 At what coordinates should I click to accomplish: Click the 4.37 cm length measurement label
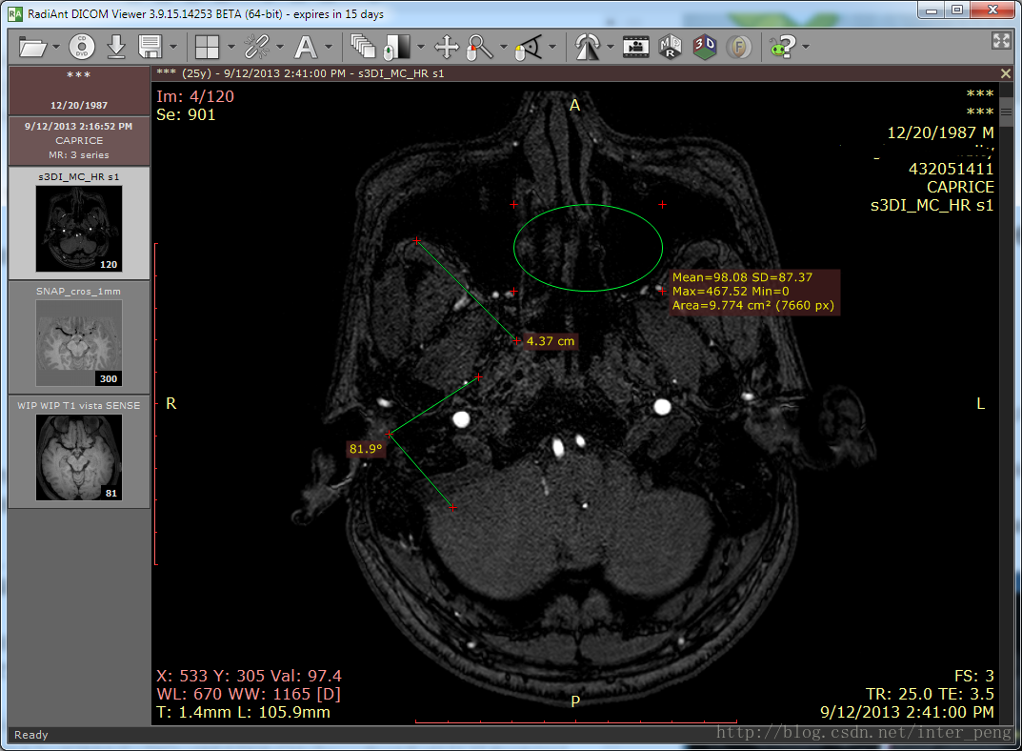point(551,341)
